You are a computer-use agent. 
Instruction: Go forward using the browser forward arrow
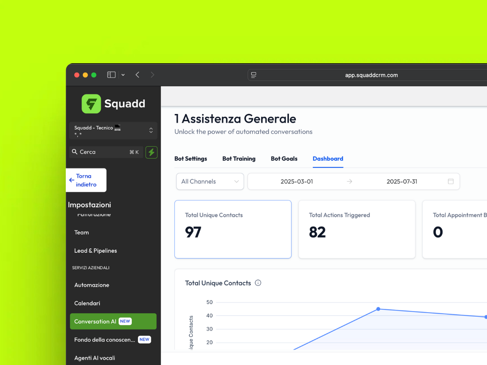click(153, 75)
